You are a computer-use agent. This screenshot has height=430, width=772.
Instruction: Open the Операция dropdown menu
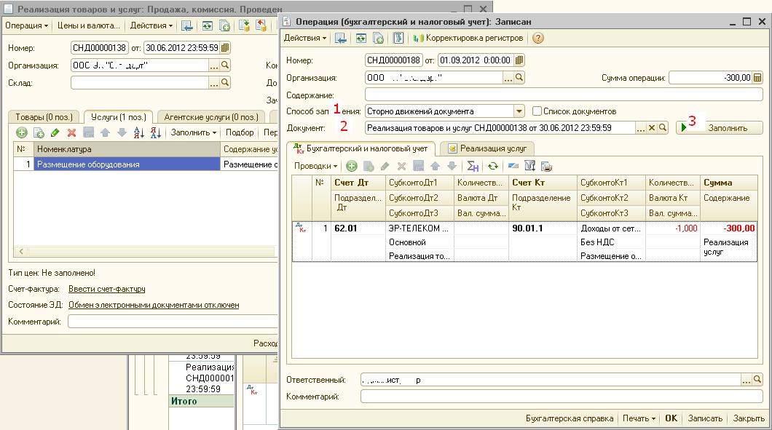click(x=27, y=25)
